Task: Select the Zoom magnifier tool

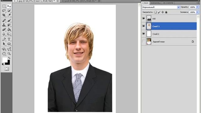Action: (x=9, y=54)
